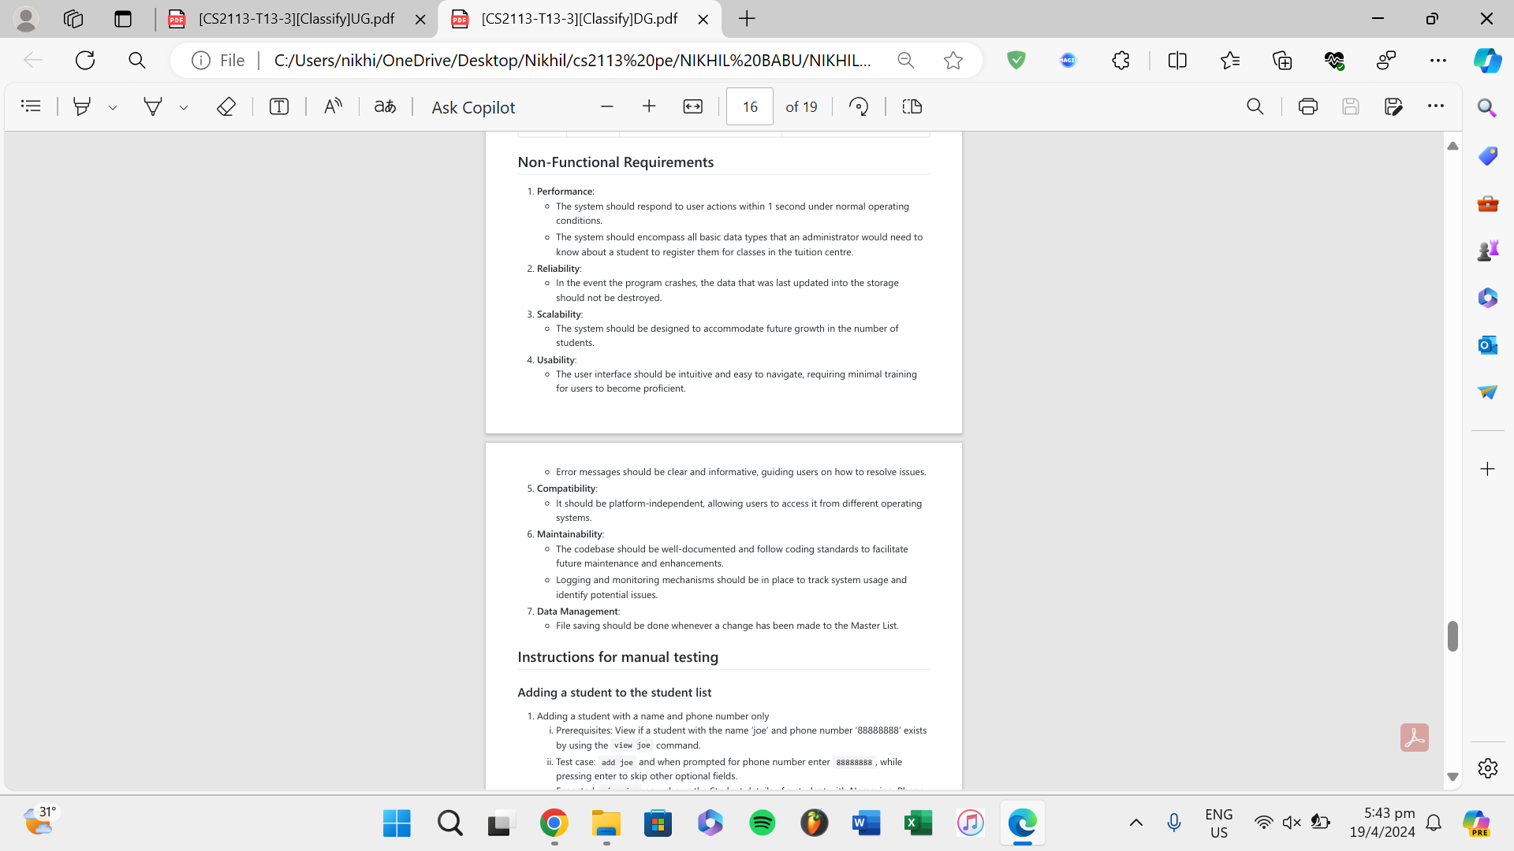Open the PDF table of contents panel
Image resolution: width=1514 pixels, height=851 pixels.
(31, 106)
